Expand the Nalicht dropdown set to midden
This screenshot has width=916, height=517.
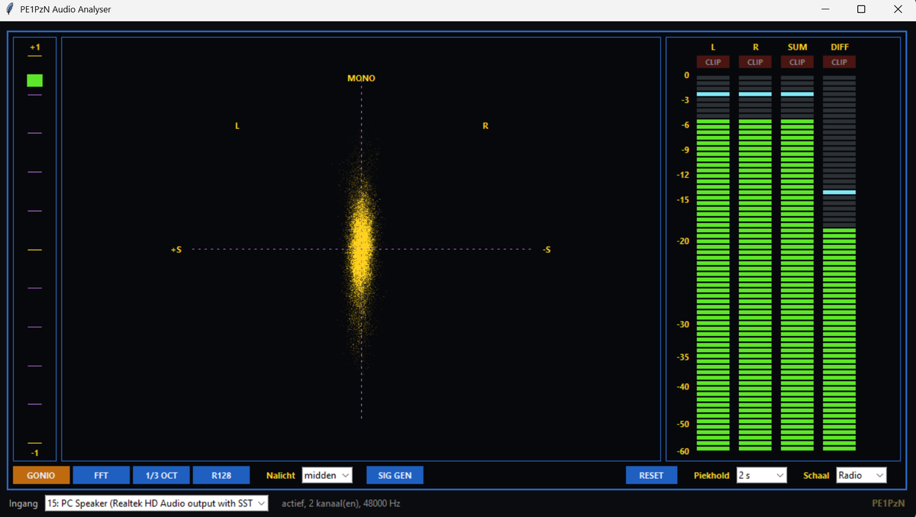pyautogui.click(x=327, y=475)
